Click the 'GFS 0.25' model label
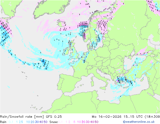This screenshot has height=124, width=160. 54,117
